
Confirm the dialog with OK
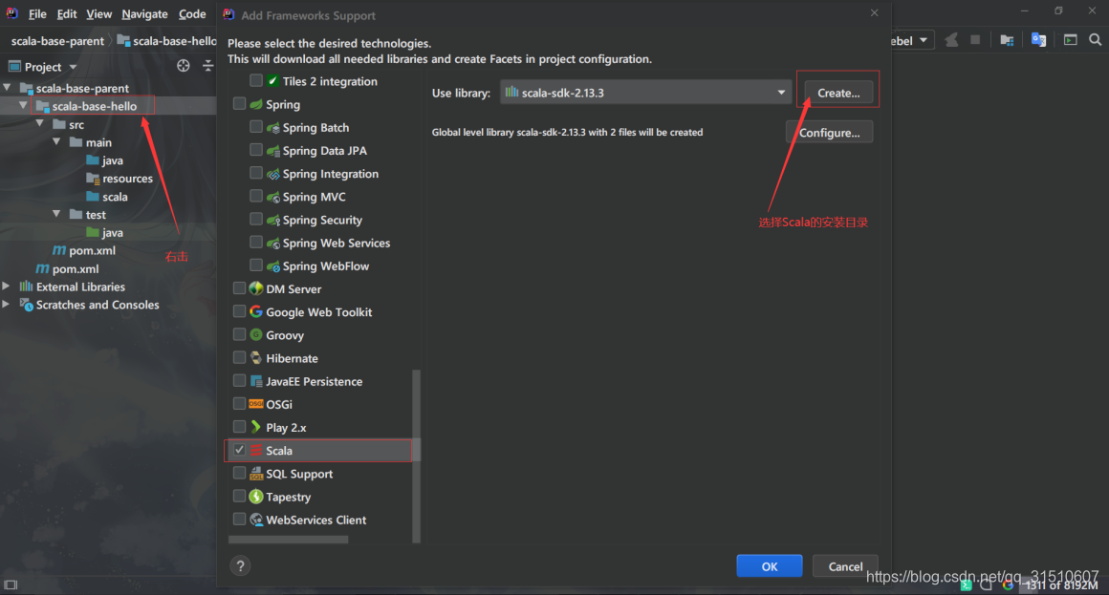point(769,566)
